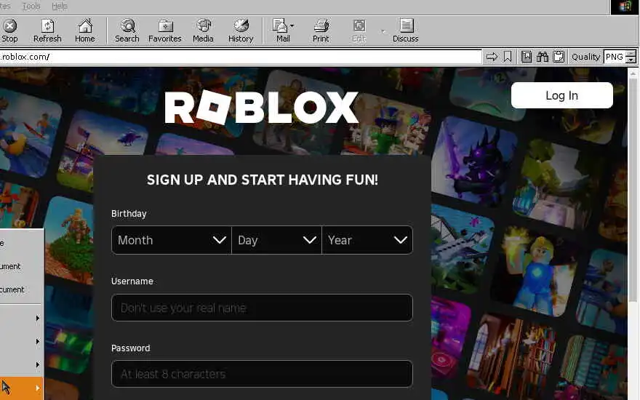Click the Password input field
The height and width of the screenshot is (400, 640).
[x=262, y=374]
